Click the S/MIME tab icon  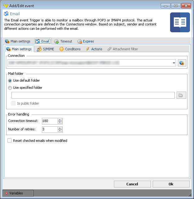coord(39,49)
